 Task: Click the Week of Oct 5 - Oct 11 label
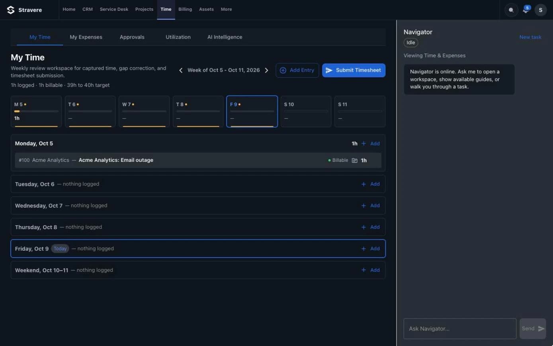223,70
